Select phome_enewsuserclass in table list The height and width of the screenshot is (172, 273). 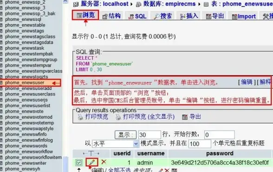(x=30, y=94)
